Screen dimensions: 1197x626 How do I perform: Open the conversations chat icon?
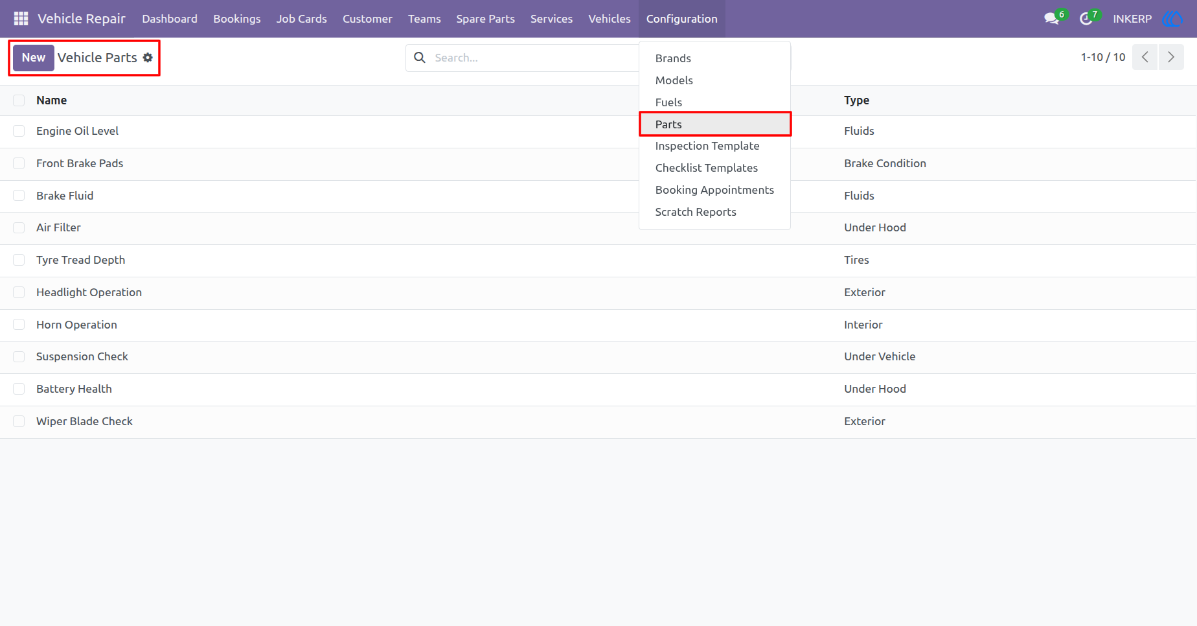tap(1051, 19)
